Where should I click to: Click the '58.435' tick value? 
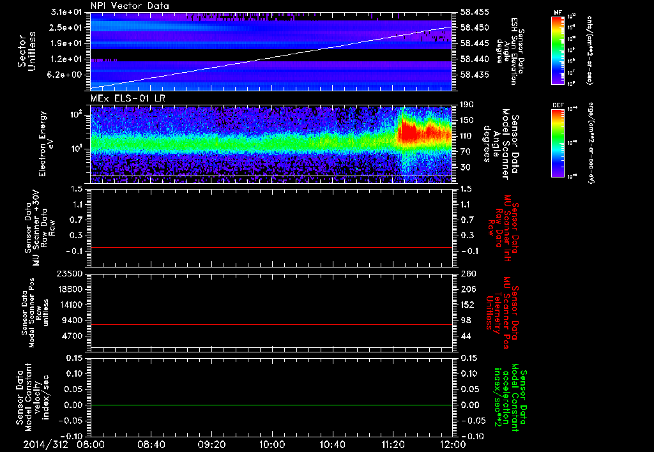pos(475,75)
